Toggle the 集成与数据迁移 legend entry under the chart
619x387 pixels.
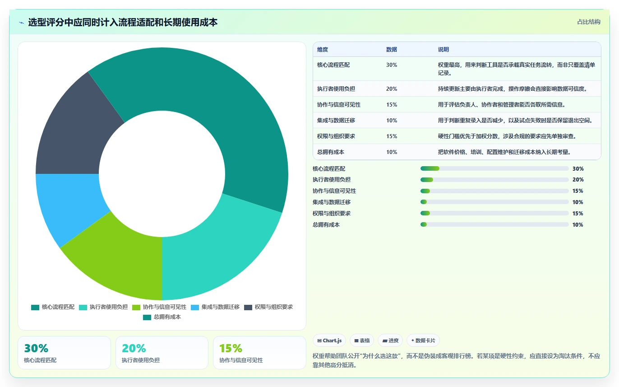[215, 307]
